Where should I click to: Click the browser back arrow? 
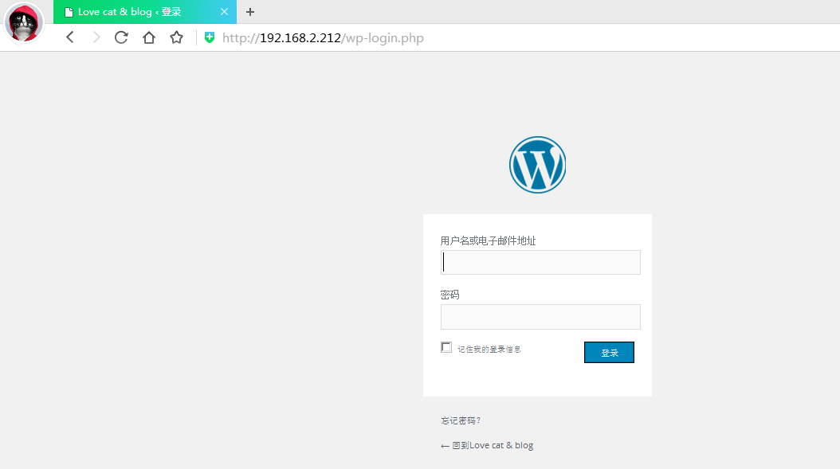[70, 37]
